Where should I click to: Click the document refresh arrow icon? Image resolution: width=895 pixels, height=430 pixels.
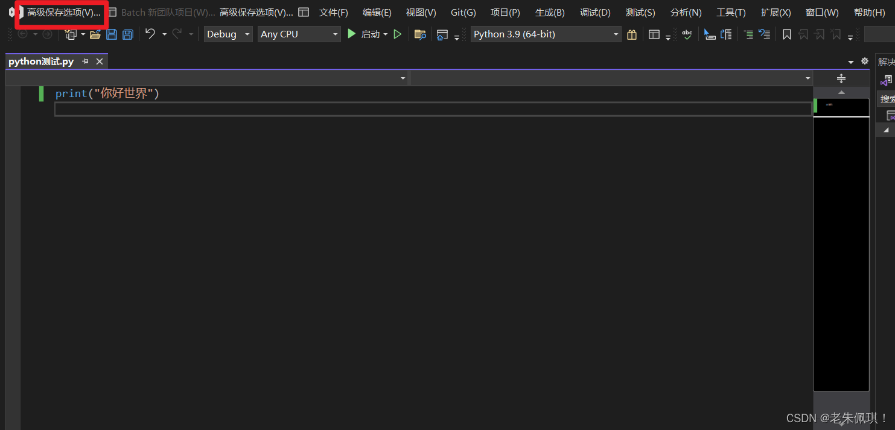(726, 34)
